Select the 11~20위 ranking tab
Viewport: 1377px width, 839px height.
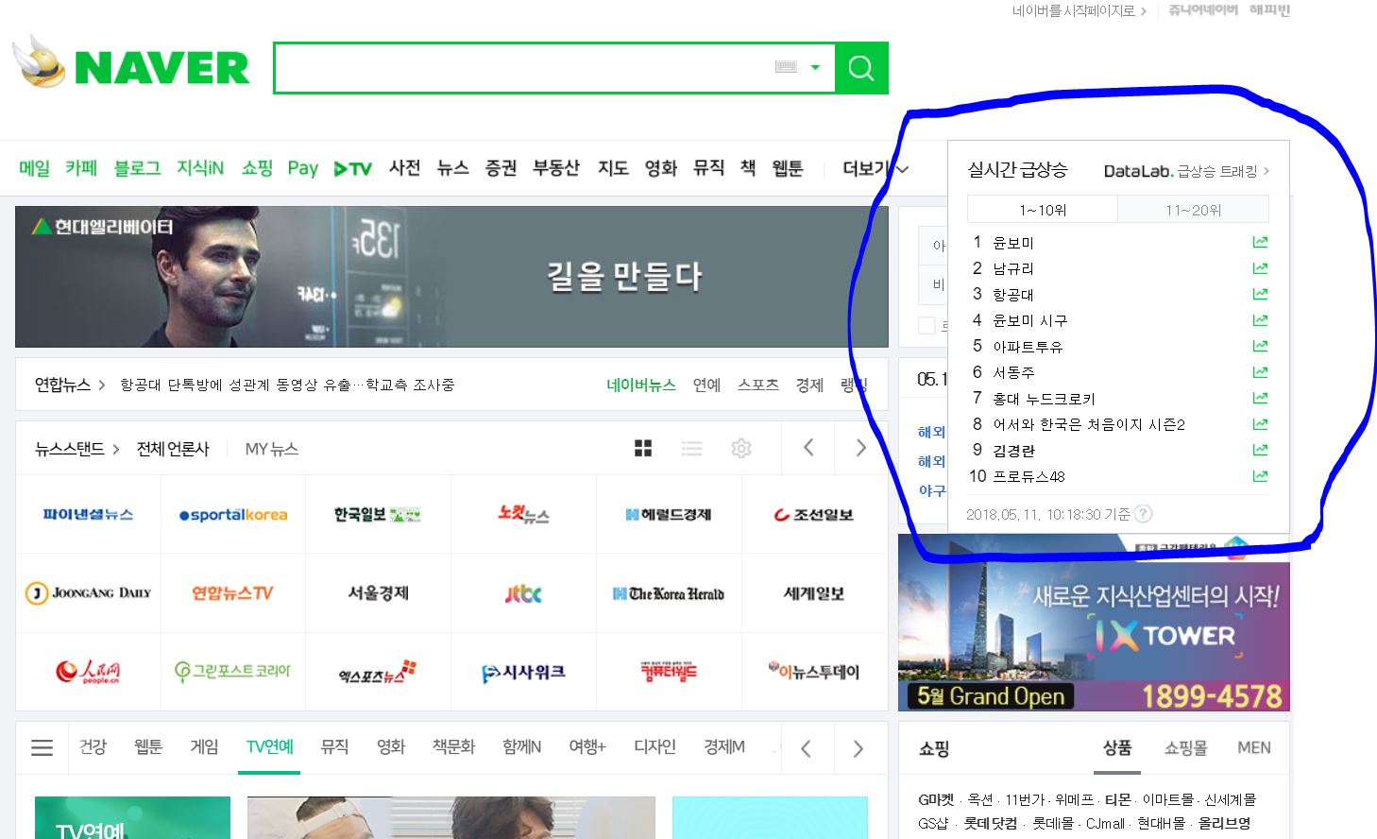pos(1194,210)
